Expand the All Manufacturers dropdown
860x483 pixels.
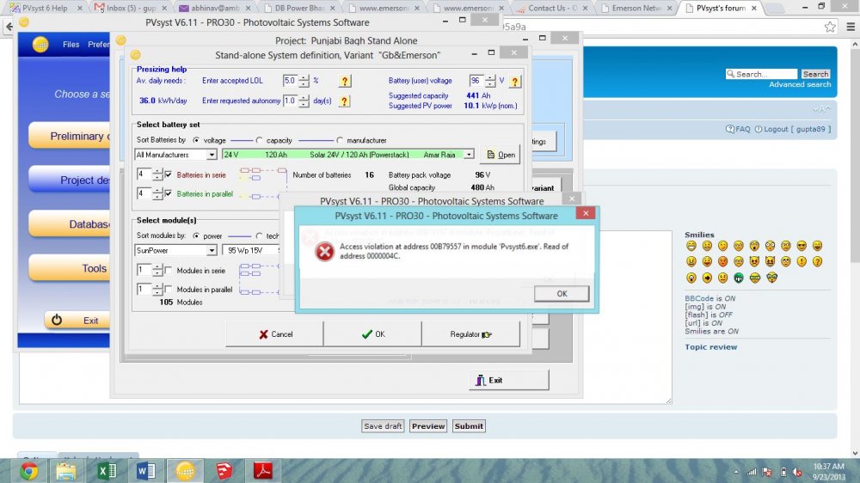[x=212, y=155]
